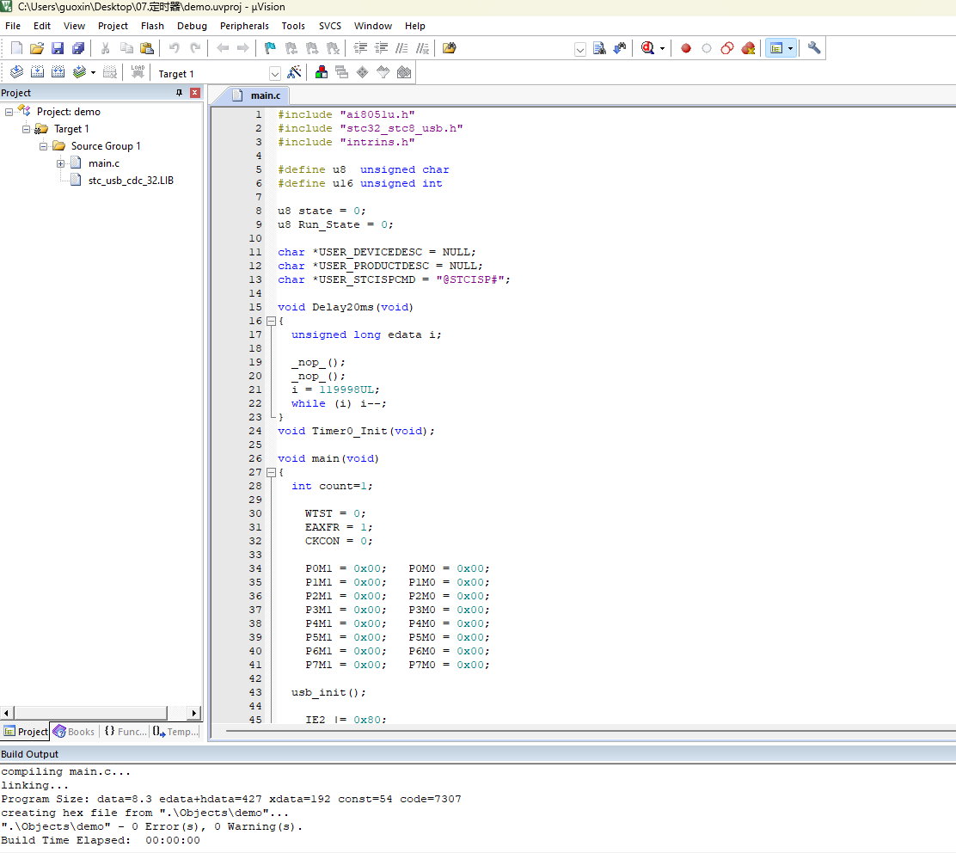This screenshot has height=853, width=956.
Task: Click the Save All icon
Action: click(78, 48)
